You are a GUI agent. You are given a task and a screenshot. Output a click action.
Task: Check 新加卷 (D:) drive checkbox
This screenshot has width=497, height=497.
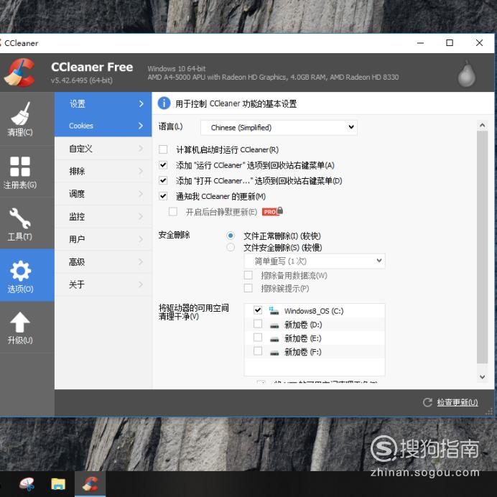coord(258,324)
